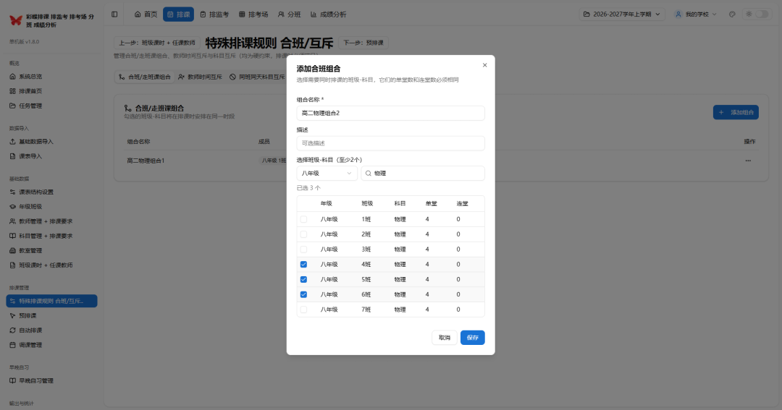Open 课表结构设置 in sidebar
782x410 pixels.
point(51,192)
